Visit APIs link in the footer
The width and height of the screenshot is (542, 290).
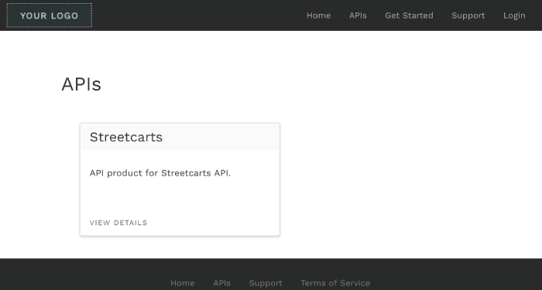(x=221, y=283)
